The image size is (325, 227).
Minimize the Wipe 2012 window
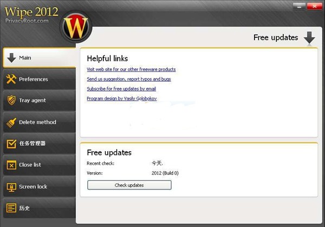[298, 7]
